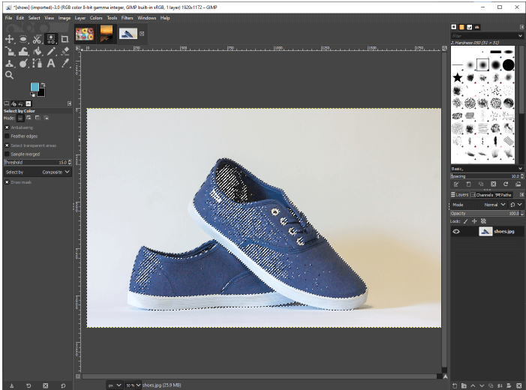Switch to the Paths tab

coord(503,195)
